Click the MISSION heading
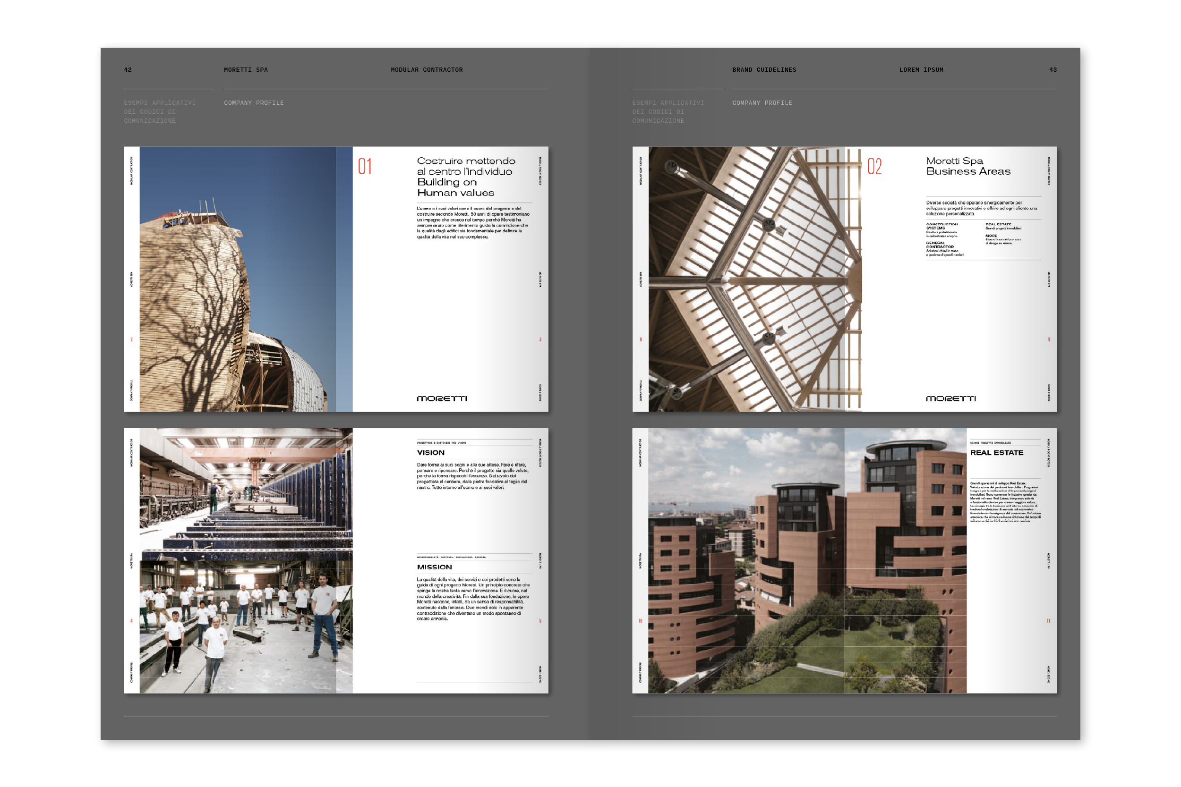The height and width of the screenshot is (787, 1181). [x=434, y=567]
